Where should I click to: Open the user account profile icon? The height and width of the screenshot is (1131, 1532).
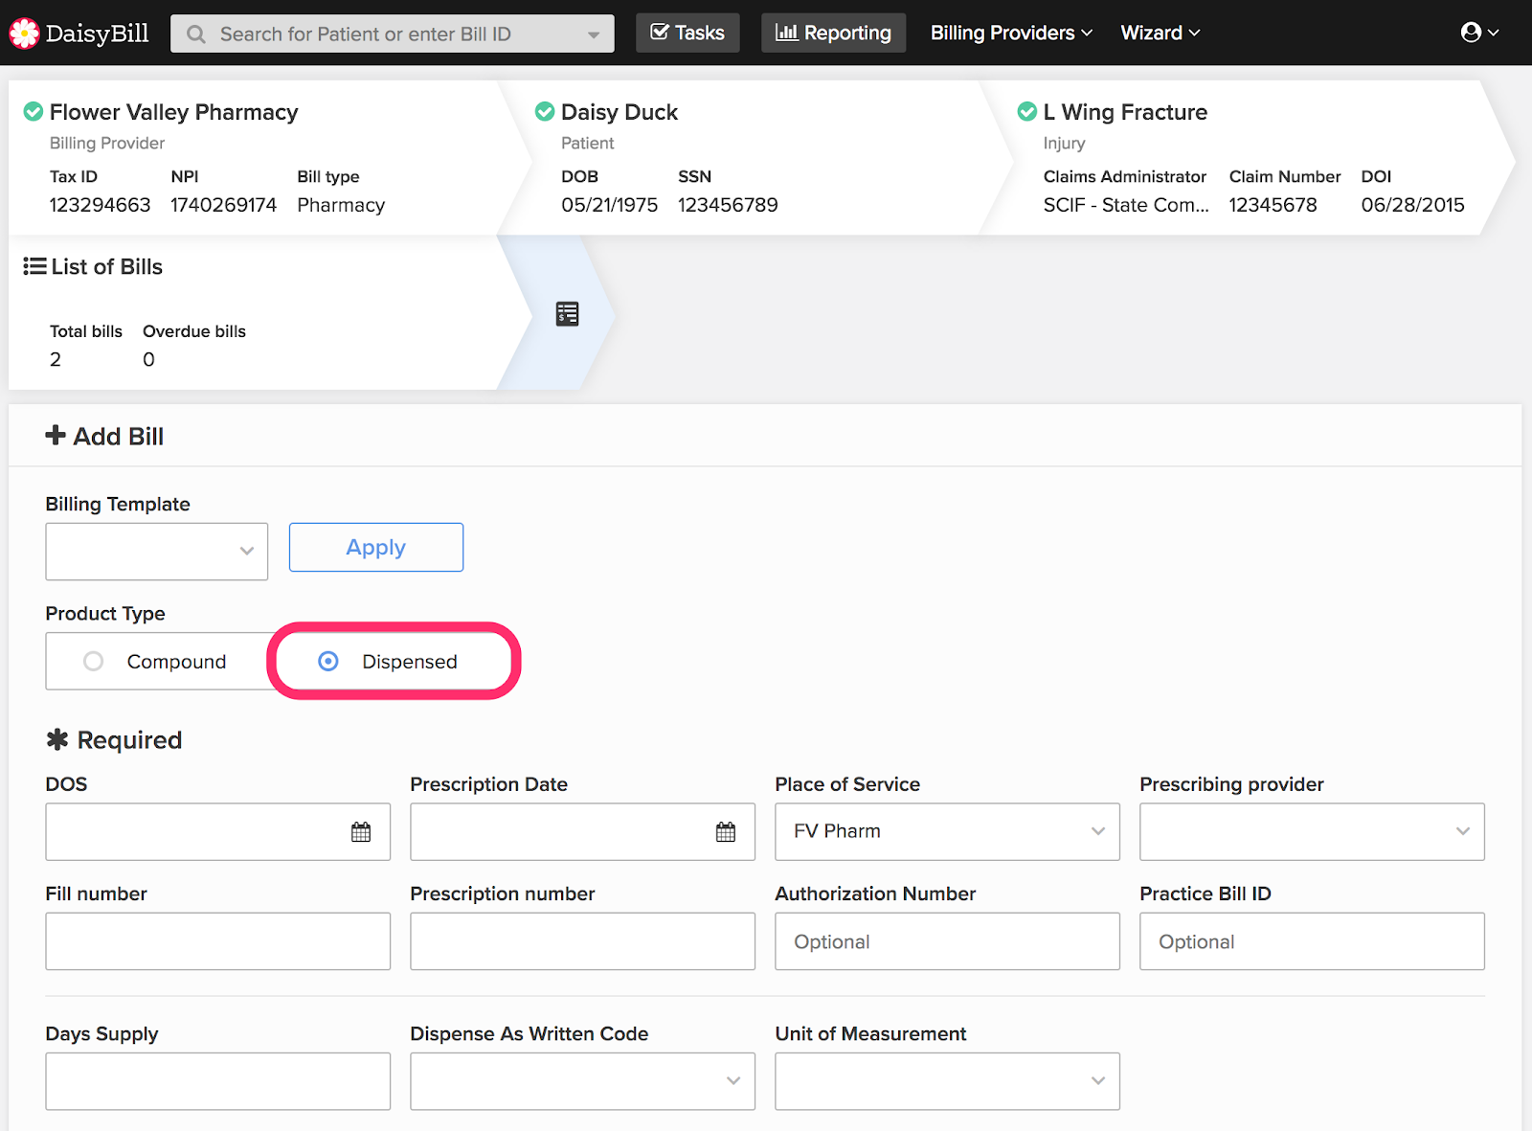(x=1472, y=33)
